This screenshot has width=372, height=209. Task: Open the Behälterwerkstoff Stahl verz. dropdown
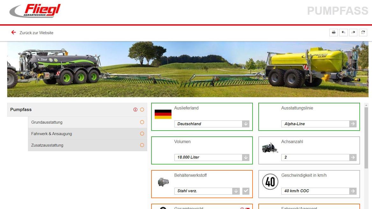click(236, 191)
